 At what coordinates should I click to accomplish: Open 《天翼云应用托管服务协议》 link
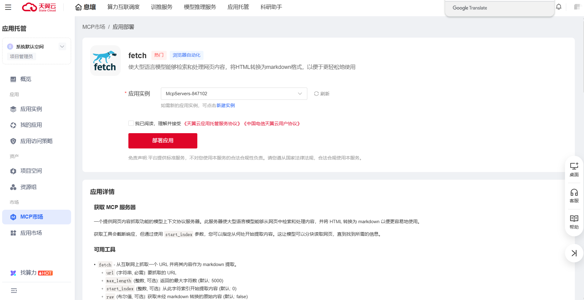pyautogui.click(x=212, y=124)
